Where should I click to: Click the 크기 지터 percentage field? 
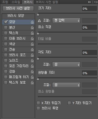click(x=89, y=9)
